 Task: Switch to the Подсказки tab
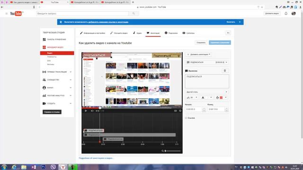171,33
